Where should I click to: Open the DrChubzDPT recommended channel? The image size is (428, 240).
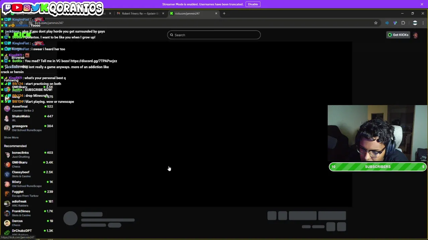28,232
